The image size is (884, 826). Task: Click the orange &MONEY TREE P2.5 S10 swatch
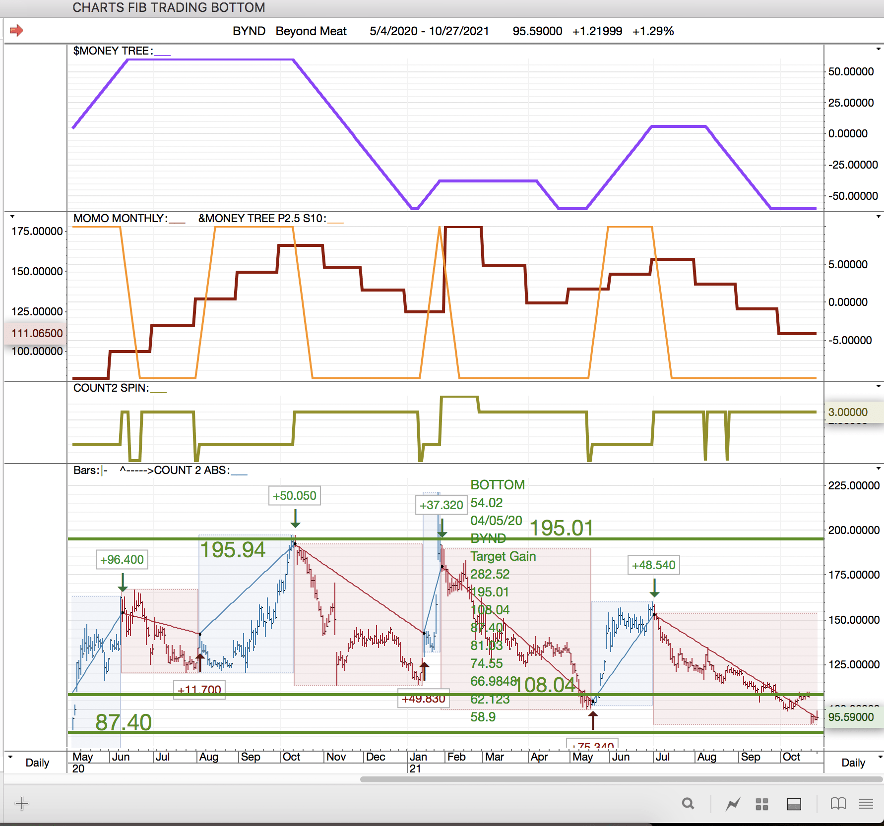[x=335, y=220]
